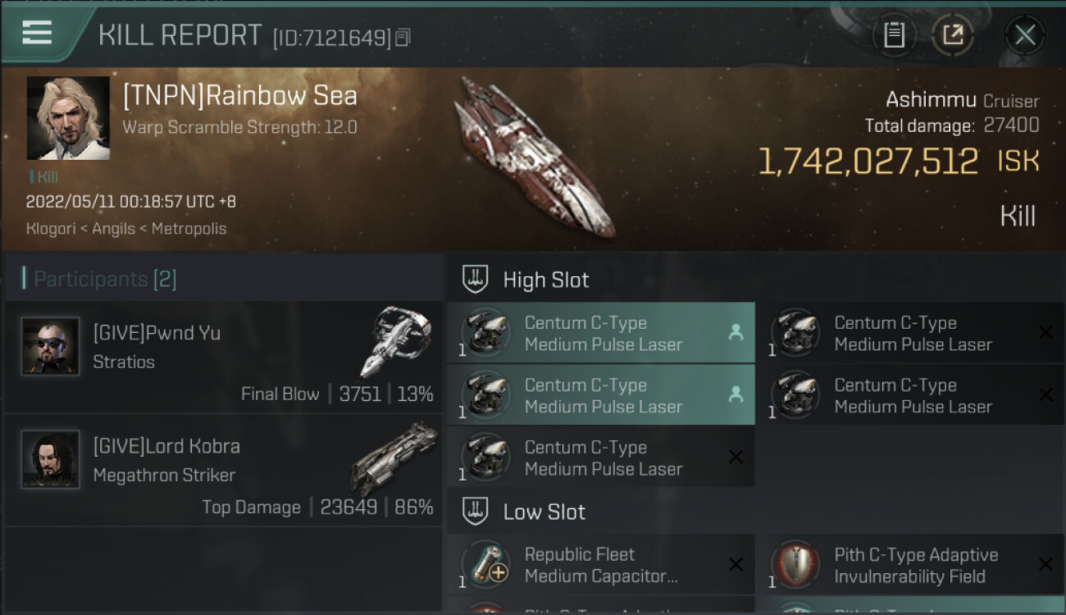The width and height of the screenshot is (1066, 615).
Task: Click the clipboard report icon
Action: point(894,34)
